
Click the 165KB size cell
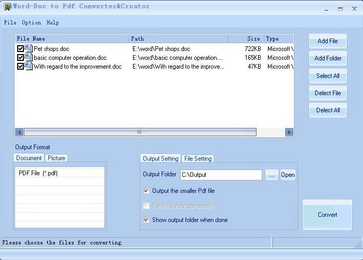point(253,58)
